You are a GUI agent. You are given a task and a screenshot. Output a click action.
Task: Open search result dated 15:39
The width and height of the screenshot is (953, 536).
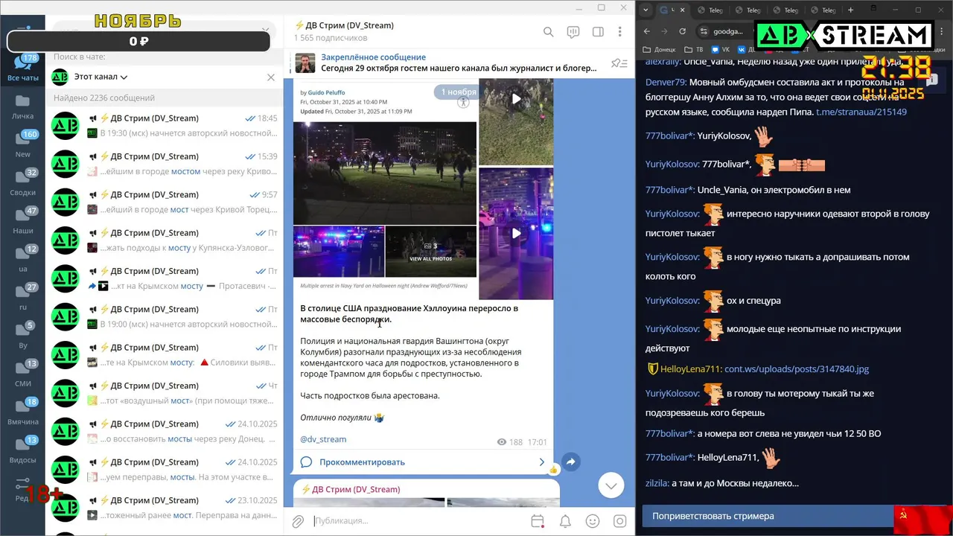165,164
